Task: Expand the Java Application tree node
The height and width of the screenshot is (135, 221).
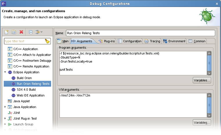Action: (x=5, y=107)
